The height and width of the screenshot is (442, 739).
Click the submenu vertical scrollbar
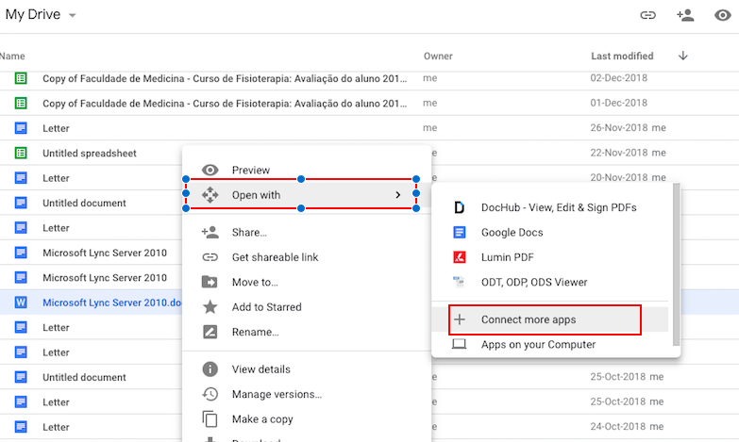(677, 265)
